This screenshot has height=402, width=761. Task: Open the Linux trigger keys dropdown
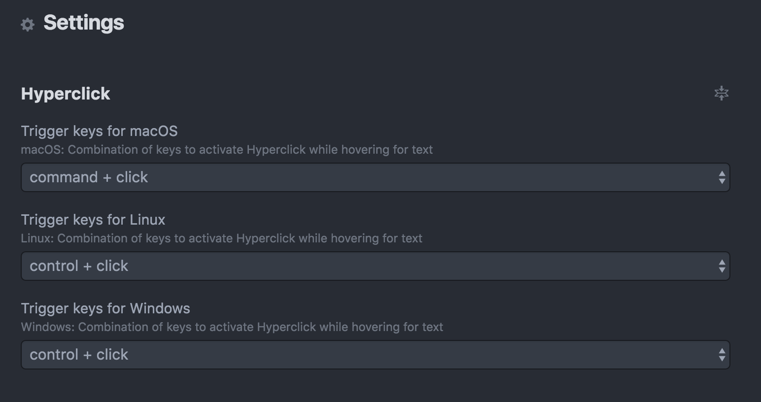376,266
